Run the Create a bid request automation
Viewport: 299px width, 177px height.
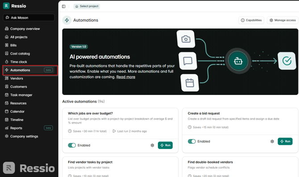[285, 141]
